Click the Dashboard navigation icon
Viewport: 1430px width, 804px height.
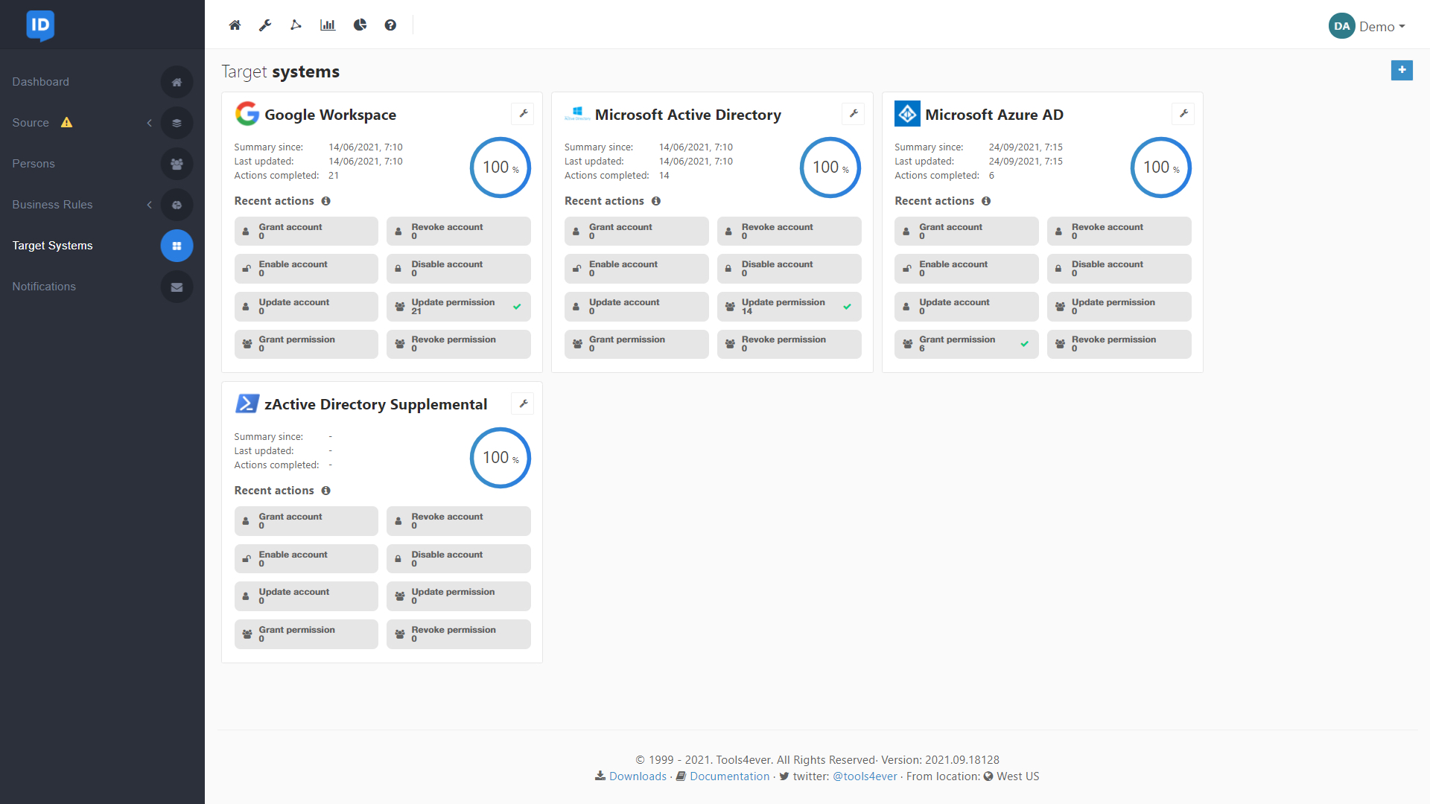(x=176, y=83)
